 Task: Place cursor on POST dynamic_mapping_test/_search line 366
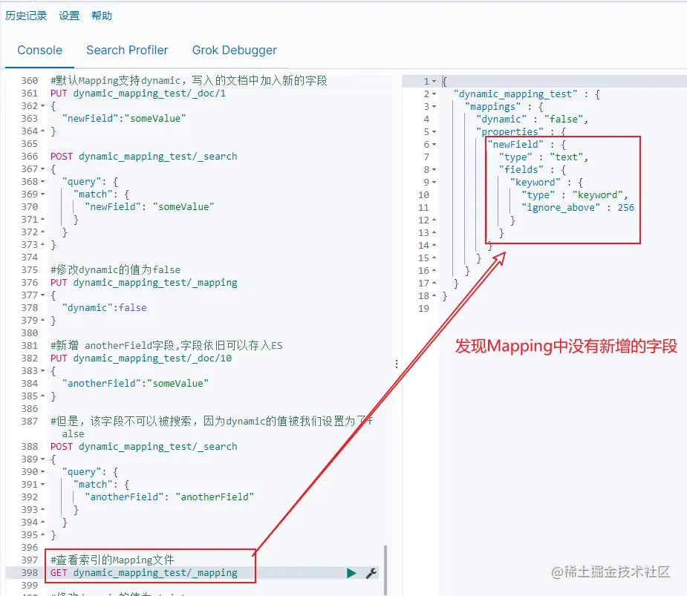click(143, 157)
